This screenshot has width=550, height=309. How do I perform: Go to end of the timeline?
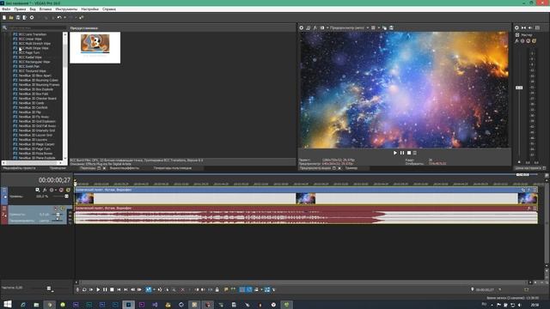(x=125, y=289)
